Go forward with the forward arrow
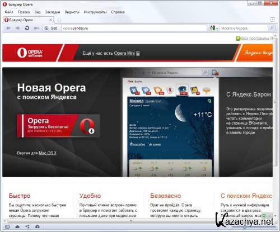This screenshot has height=232, width=280. tap(17, 28)
